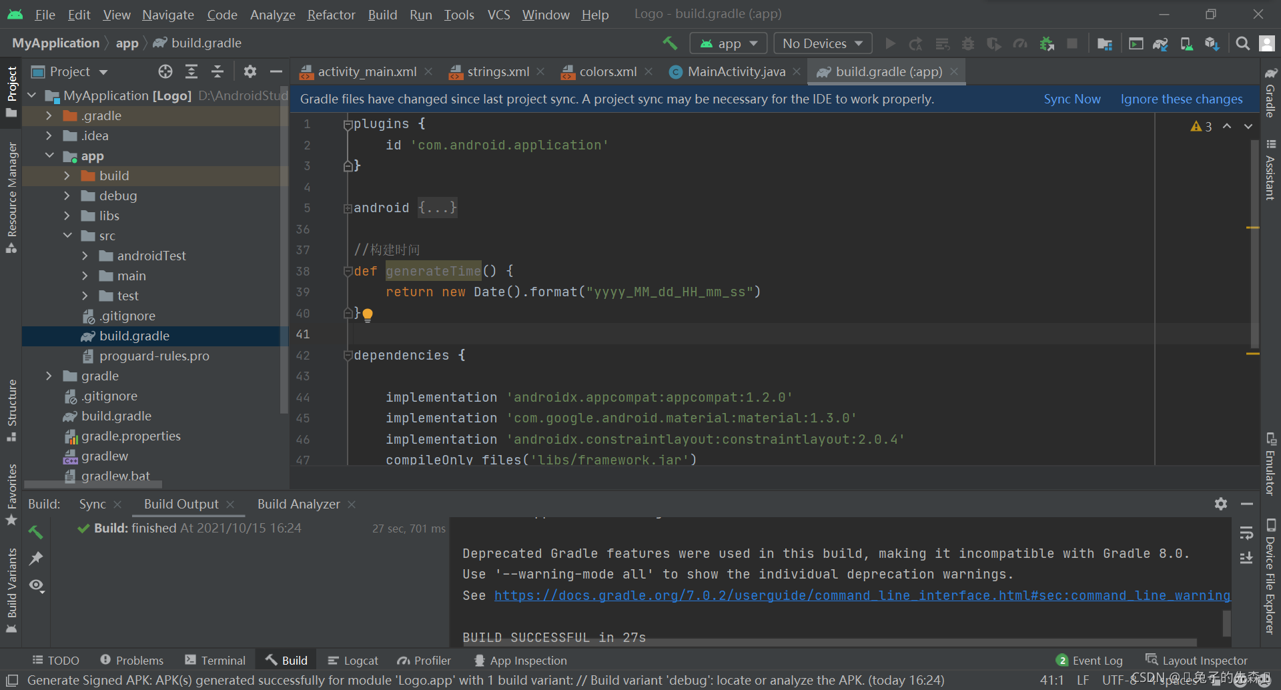
Task: Expand the .gradle folder
Action: click(49, 115)
